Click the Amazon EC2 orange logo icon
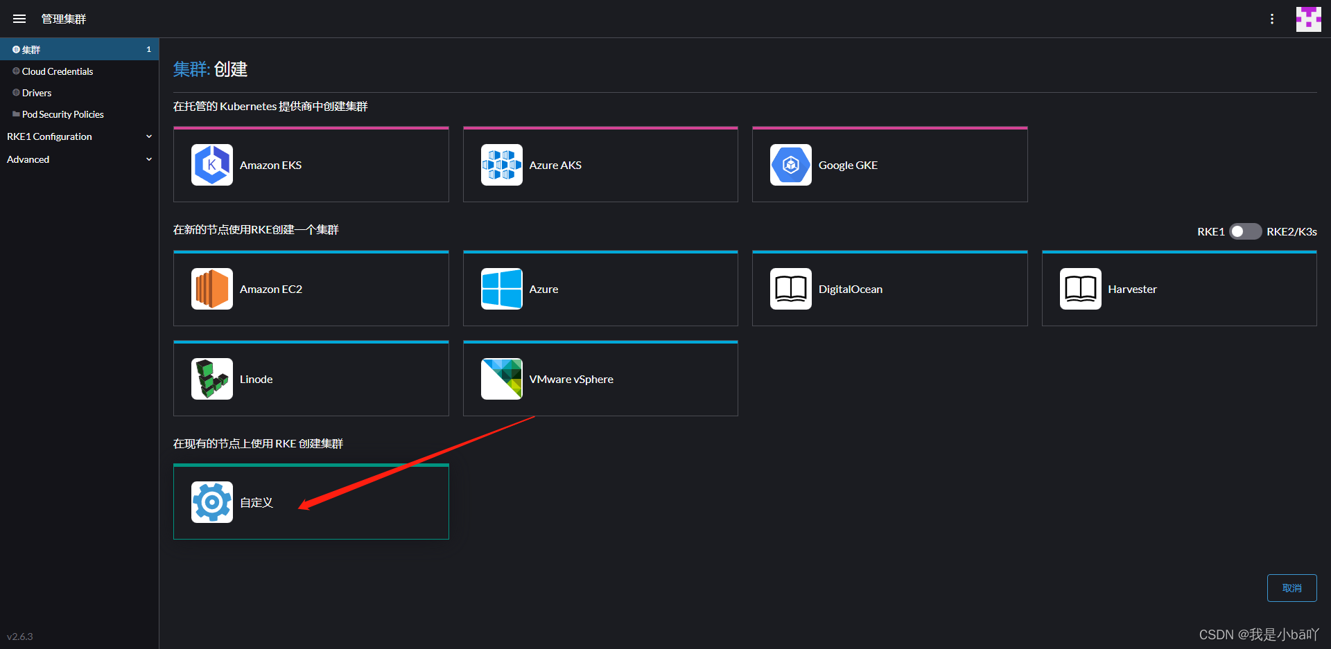Viewport: 1331px width, 649px height. pyautogui.click(x=212, y=289)
